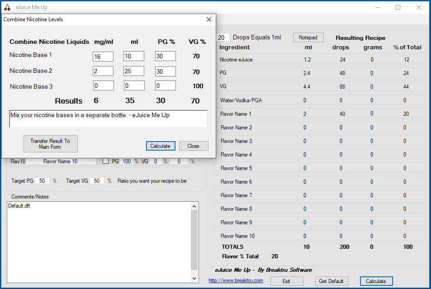Click Nicotine Base 1 ml field
The height and width of the screenshot is (289, 431).
134,57
